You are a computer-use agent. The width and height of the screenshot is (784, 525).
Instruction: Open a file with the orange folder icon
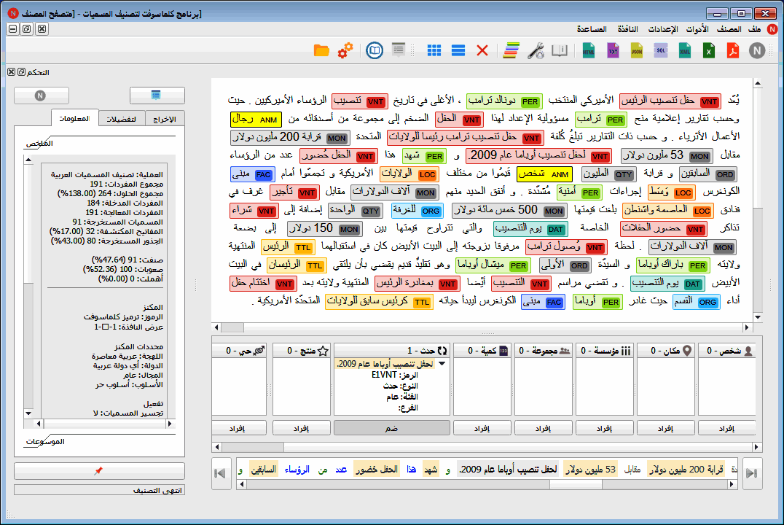[x=321, y=50]
